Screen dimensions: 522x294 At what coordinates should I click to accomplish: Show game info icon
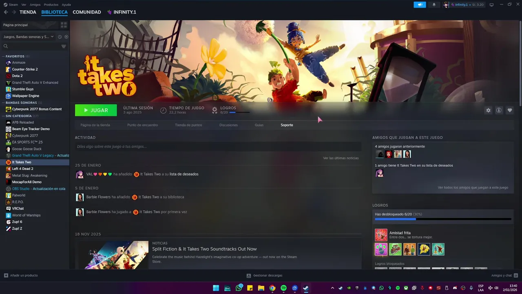point(499,110)
